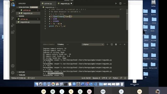Click the DP participant avatar
The image size is (167, 94).
[44, 91]
